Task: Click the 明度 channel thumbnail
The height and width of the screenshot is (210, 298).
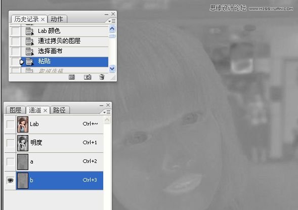Action: [x=23, y=143]
